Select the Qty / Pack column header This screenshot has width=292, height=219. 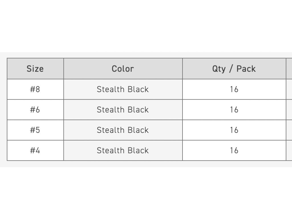click(x=234, y=69)
